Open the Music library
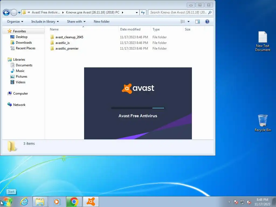Image resolution: width=276 pixels, height=207 pixels. click(x=20, y=71)
